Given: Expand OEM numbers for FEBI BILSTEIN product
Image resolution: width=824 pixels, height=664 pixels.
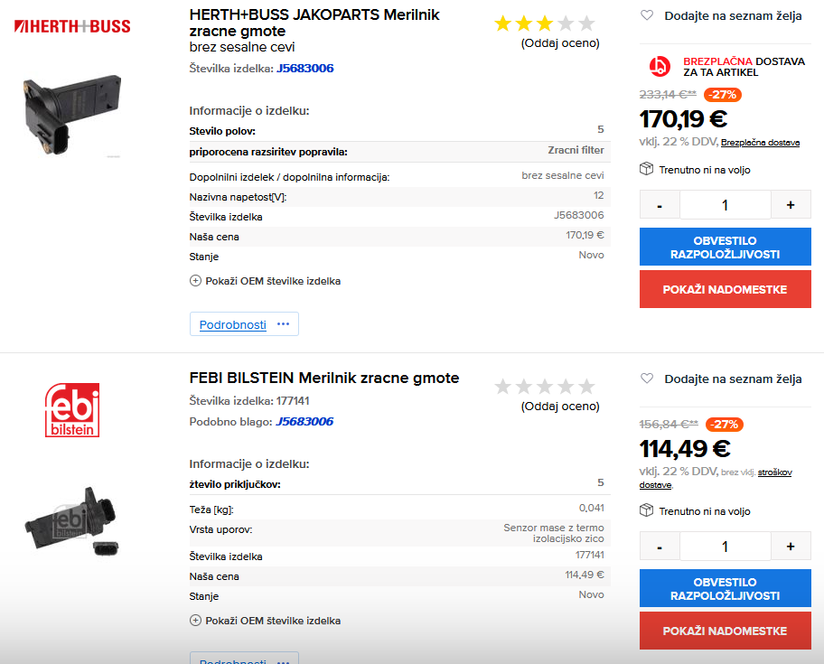Looking at the screenshot, I should point(265,621).
